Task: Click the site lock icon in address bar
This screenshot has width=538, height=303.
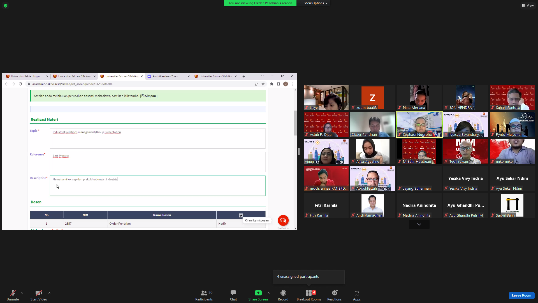Action: pos(29,84)
